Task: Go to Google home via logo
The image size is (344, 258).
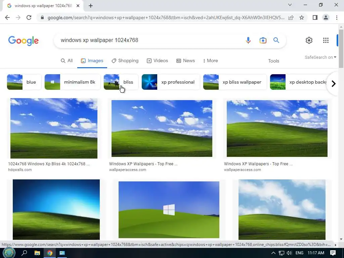Action: [x=24, y=41]
